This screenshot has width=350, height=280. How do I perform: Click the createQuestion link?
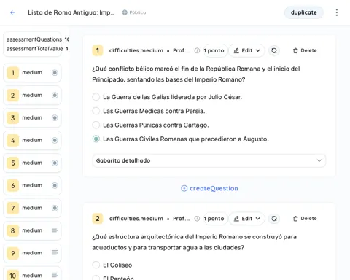209,188
